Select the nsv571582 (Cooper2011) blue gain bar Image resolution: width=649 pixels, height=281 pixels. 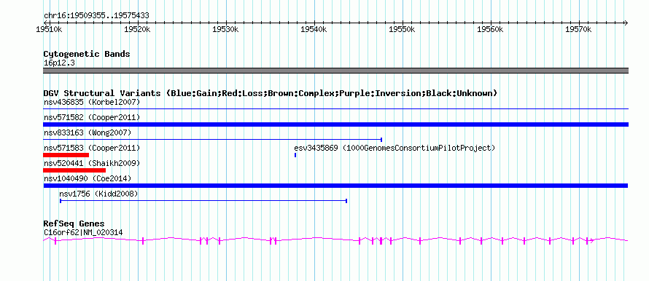[x=335, y=124]
